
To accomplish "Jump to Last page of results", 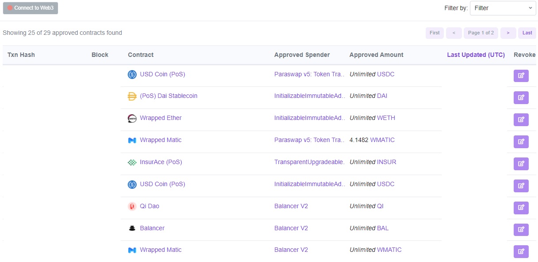I will coord(527,33).
